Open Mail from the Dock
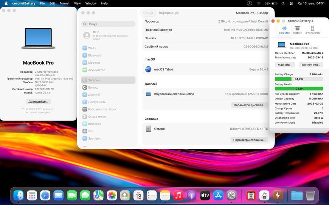 59,196
